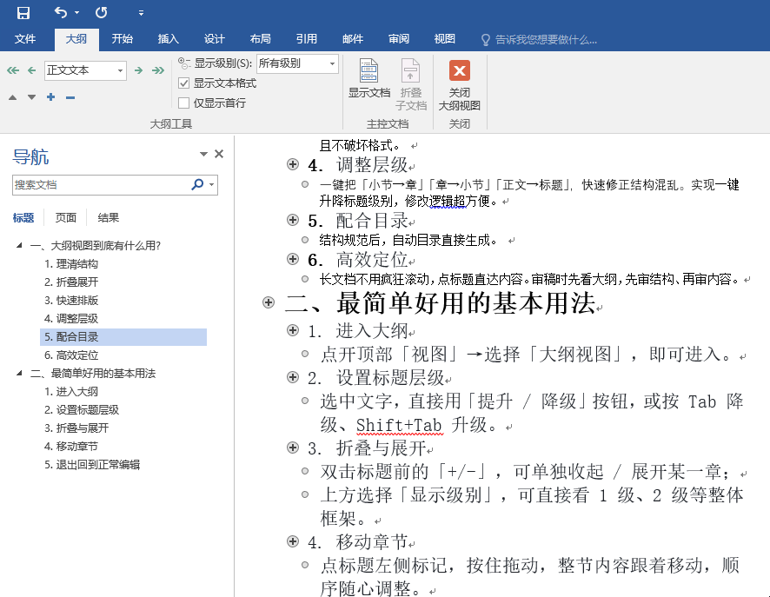Demote selection to body text with double-right-arrow icon
Viewport: 770px width, 597px height.
(x=159, y=70)
